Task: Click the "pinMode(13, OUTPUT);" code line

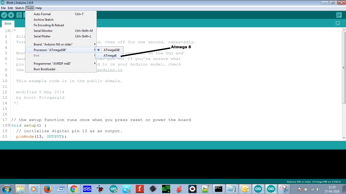Action: coord(41,136)
